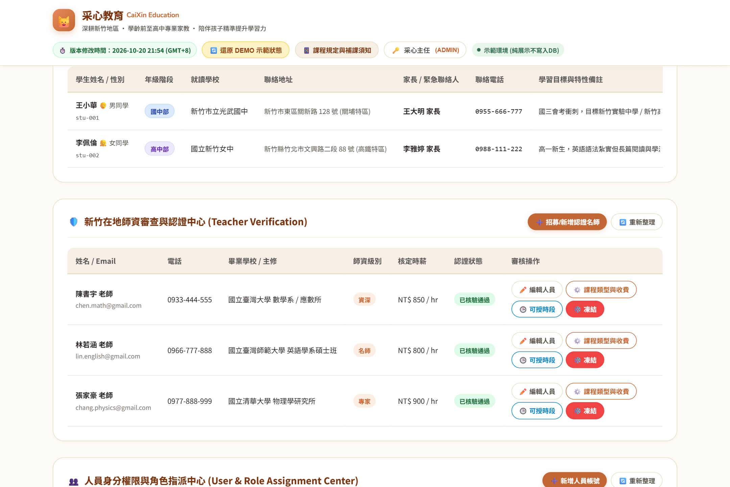This screenshot has width=730, height=487.
Task: Freeze 張家豪 老師 with 凍結
Action: click(x=585, y=411)
